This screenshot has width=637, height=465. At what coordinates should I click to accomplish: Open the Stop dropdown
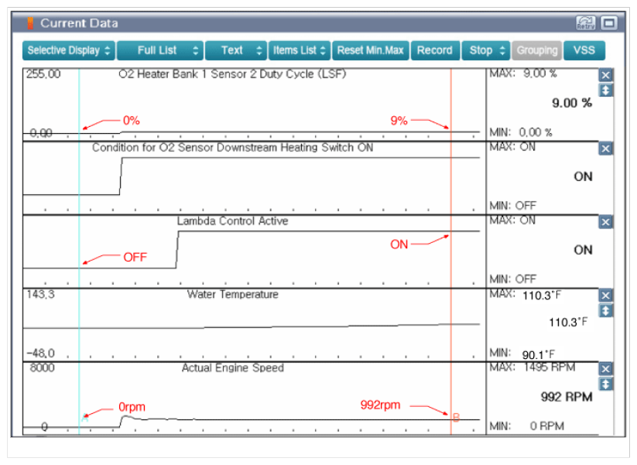pyautogui.click(x=485, y=50)
